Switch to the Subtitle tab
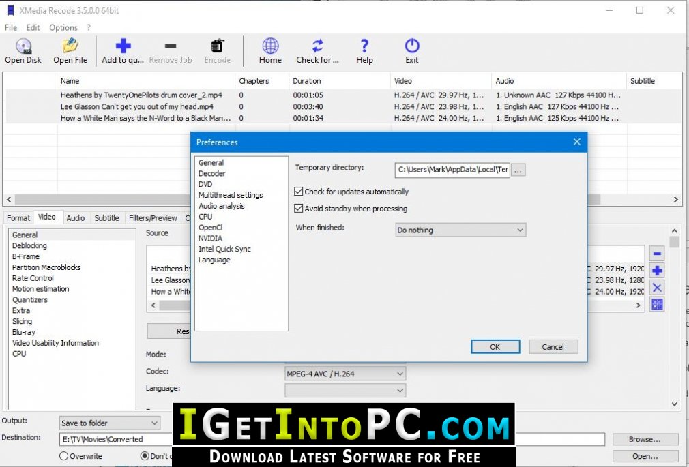Viewport: 689px width, 467px height. (107, 218)
